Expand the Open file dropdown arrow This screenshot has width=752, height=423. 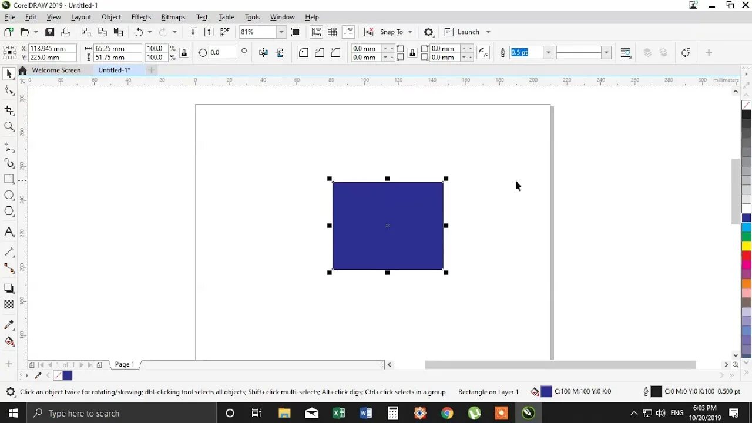coord(36,32)
